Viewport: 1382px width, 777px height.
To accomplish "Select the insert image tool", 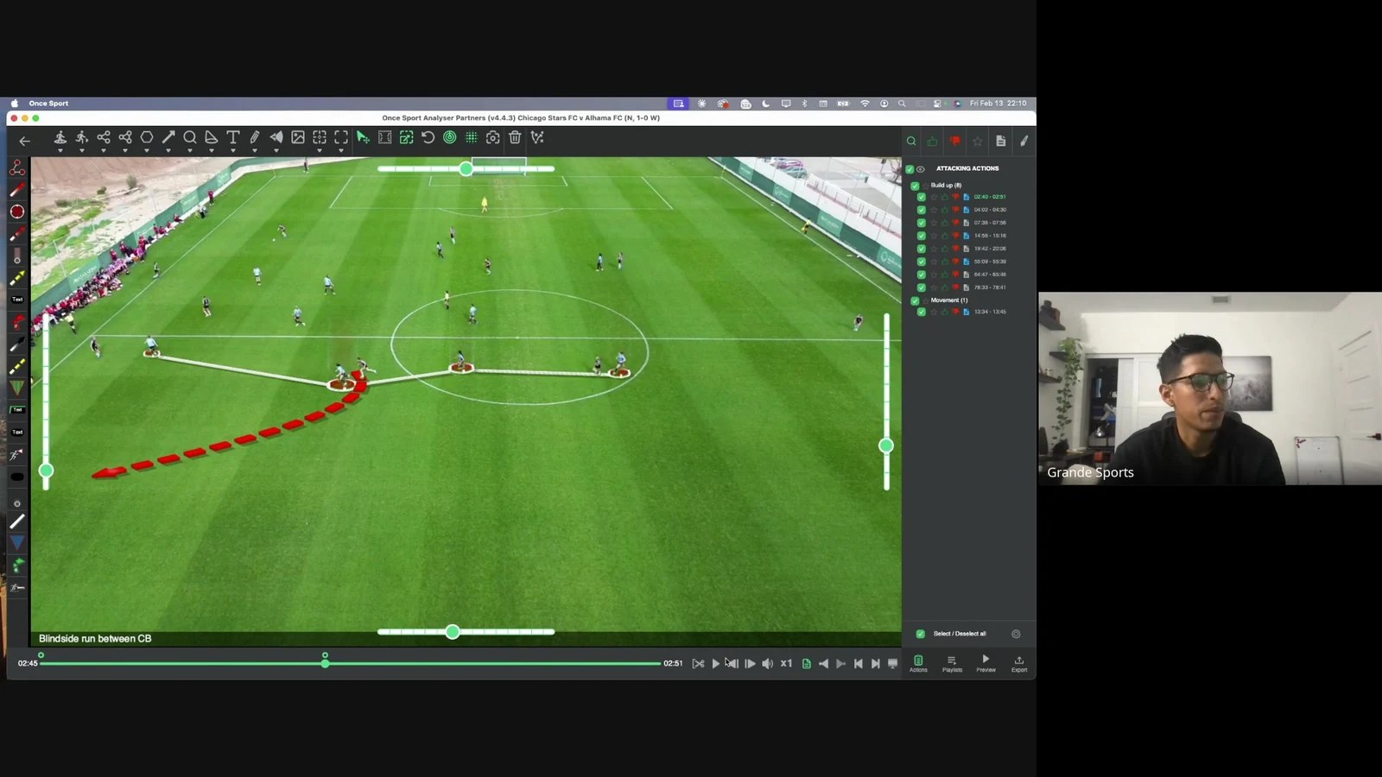I will (298, 137).
